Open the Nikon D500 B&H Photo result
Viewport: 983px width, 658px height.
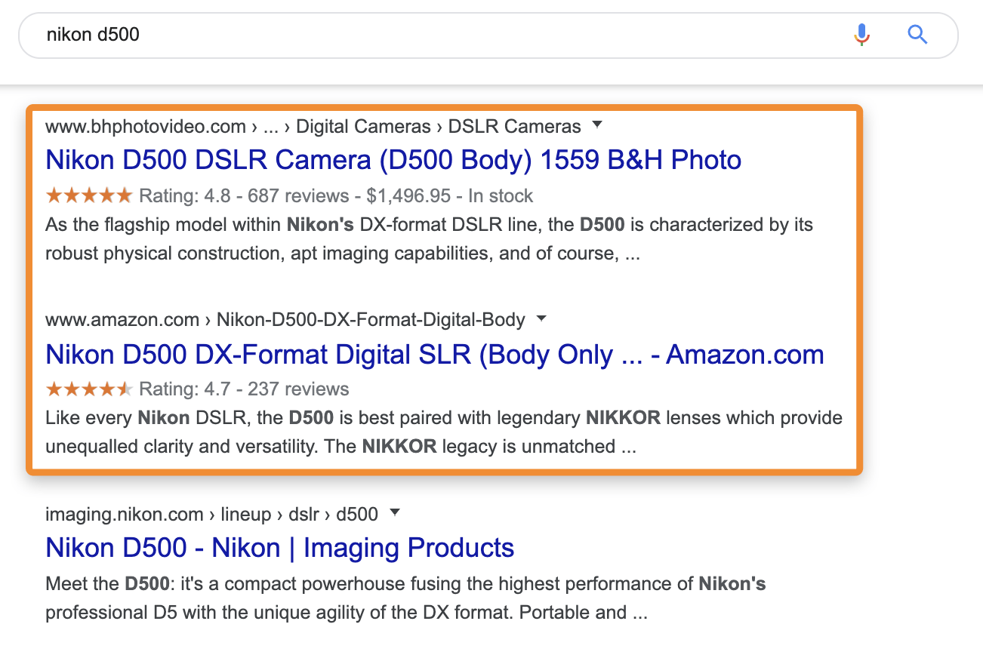pos(393,159)
